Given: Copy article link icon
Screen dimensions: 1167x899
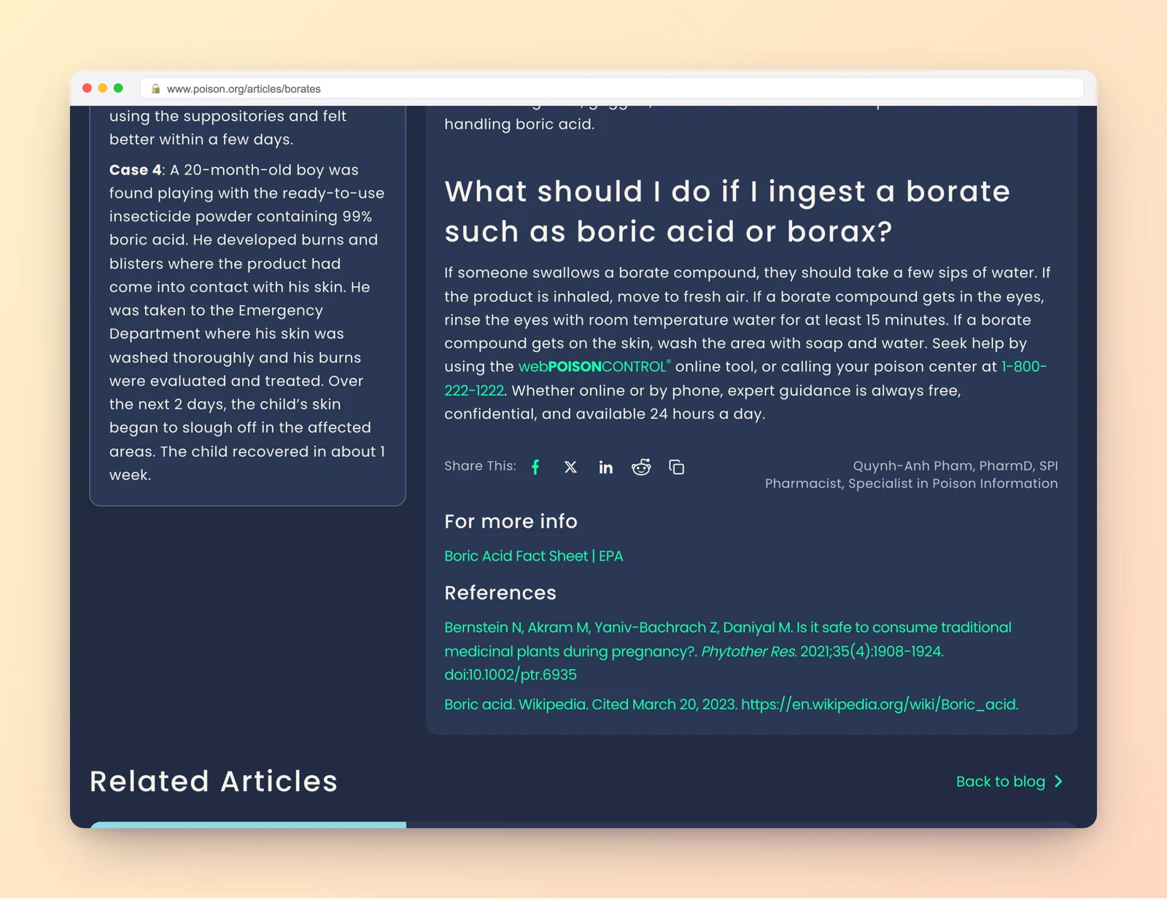Looking at the screenshot, I should pos(677,467).
